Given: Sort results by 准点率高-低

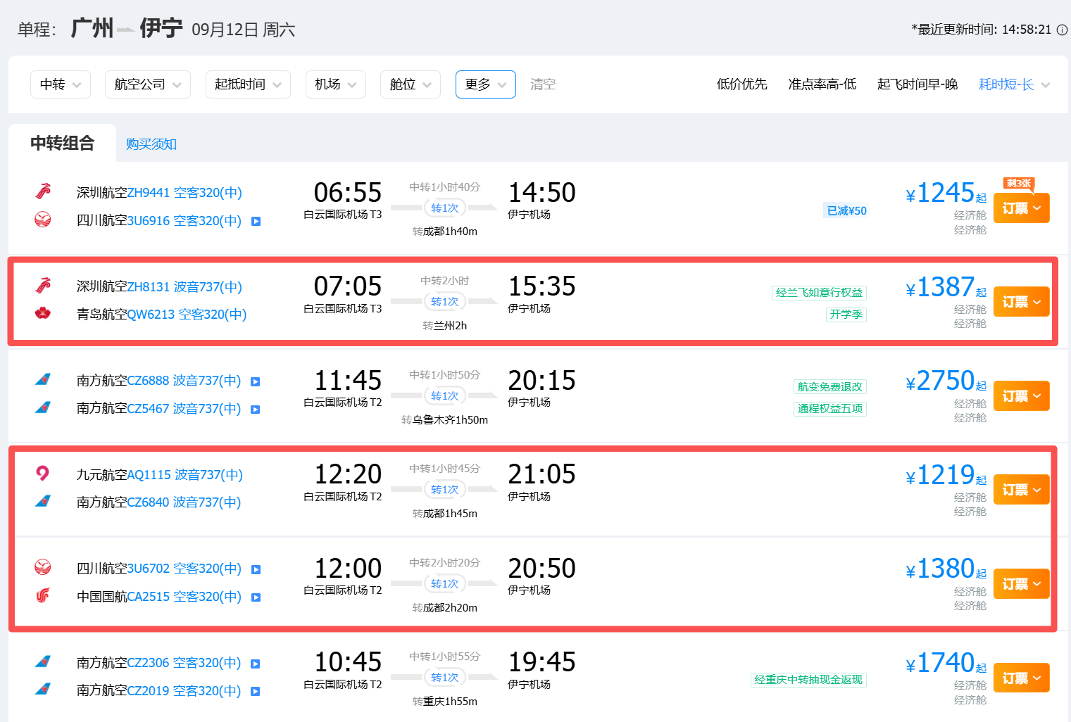Looking at the screenshot, I should click(x=822, y=84).
